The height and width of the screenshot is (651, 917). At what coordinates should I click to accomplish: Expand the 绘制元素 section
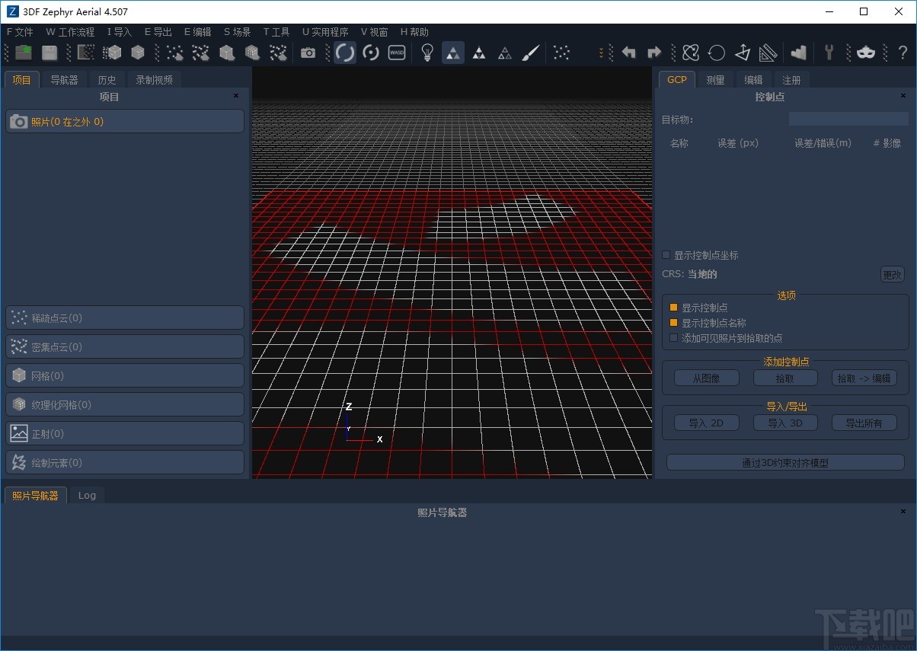[124, 462]
